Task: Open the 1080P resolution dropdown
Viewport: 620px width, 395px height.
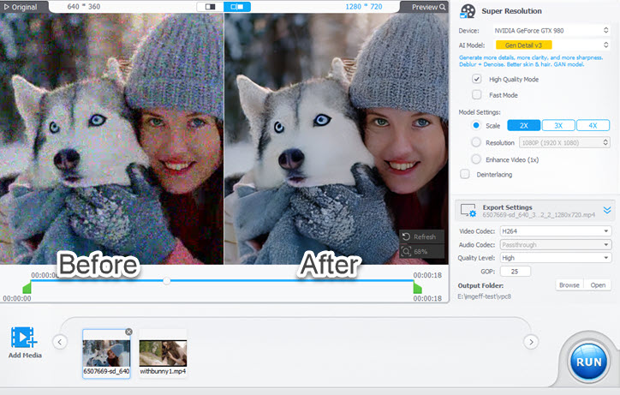Action: pos(564,142)
